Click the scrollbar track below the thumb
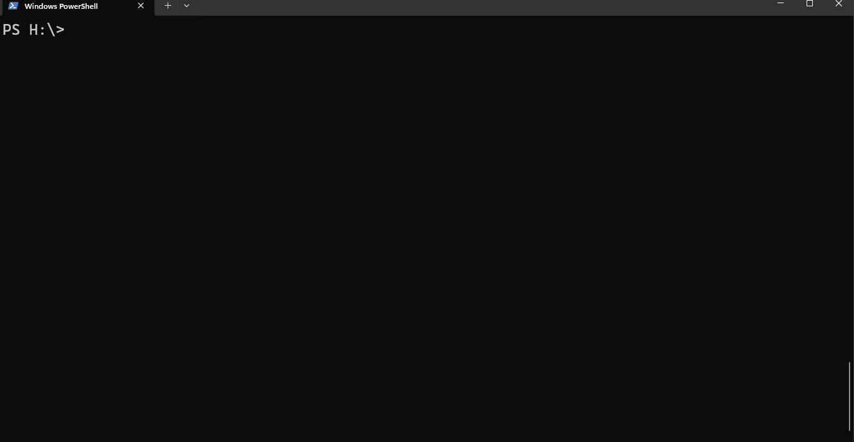This screenshot has height=442, width=854. click(850, 436)
